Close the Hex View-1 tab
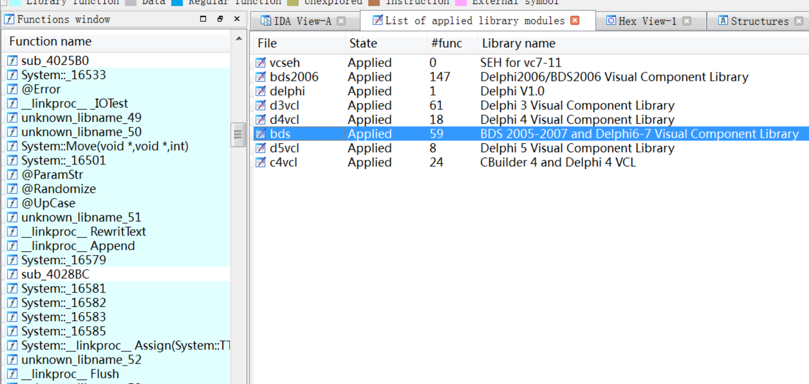 click(687, 21)
